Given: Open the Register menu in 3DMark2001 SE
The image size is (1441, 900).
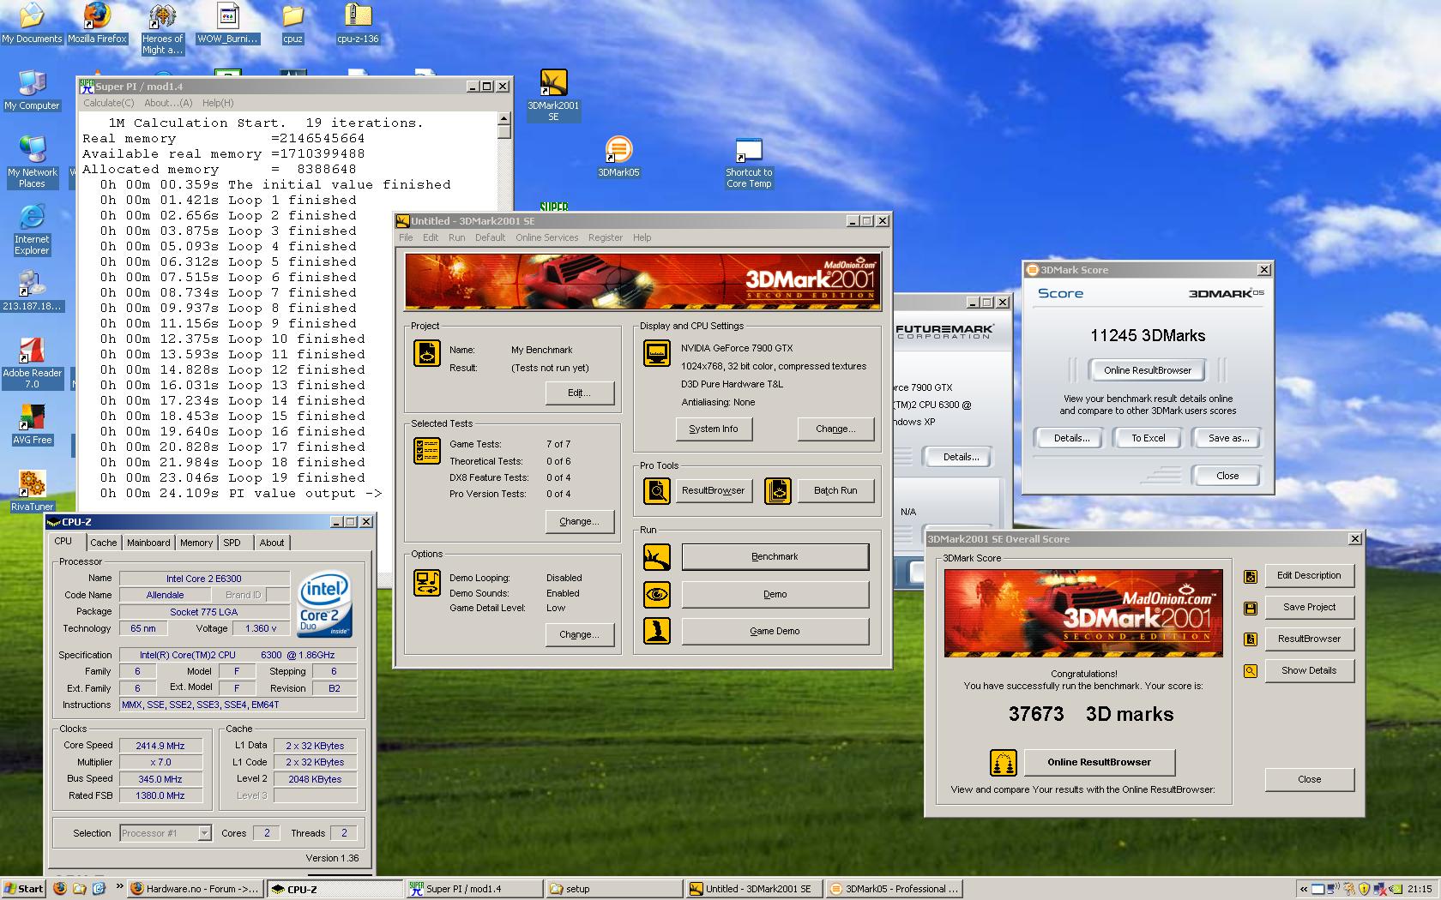Looking at the screenshot, I should [x=606, y=237].
